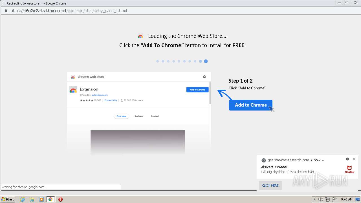Show hidden tray icons arrow
Image resolution: width=361 pixels, height=203 pixels.
pyautogui.click(x=314, y=199)
